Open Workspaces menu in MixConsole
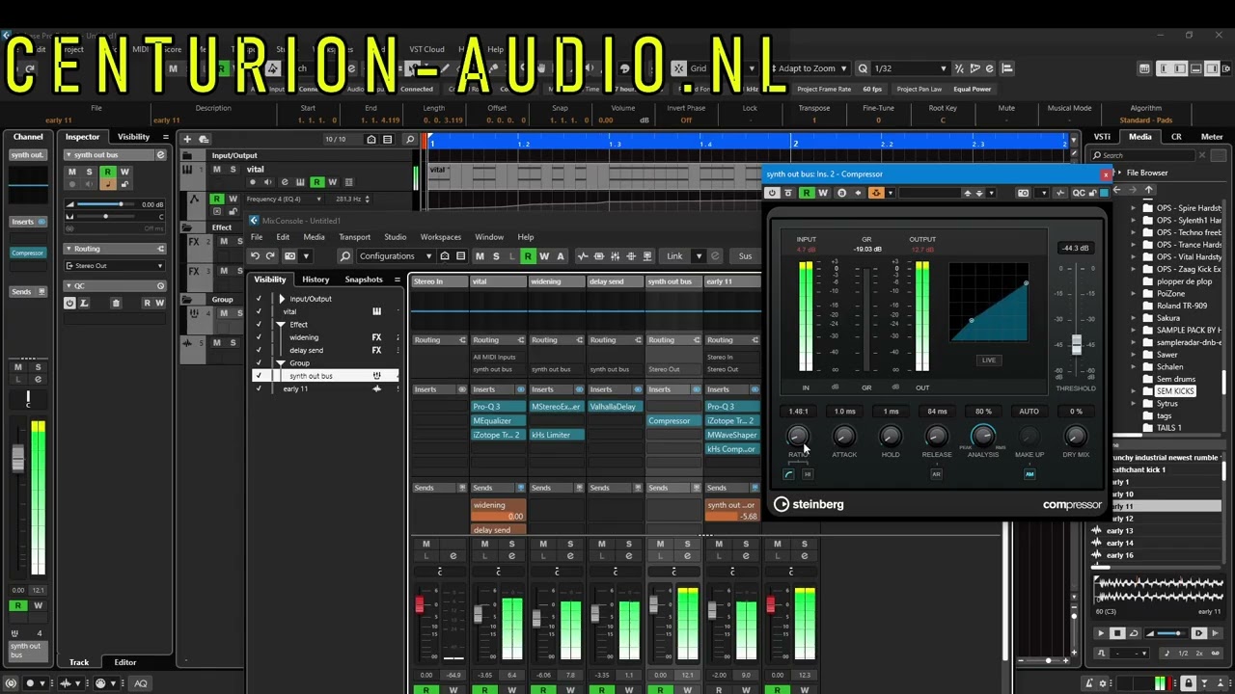 tap(440, 237)
